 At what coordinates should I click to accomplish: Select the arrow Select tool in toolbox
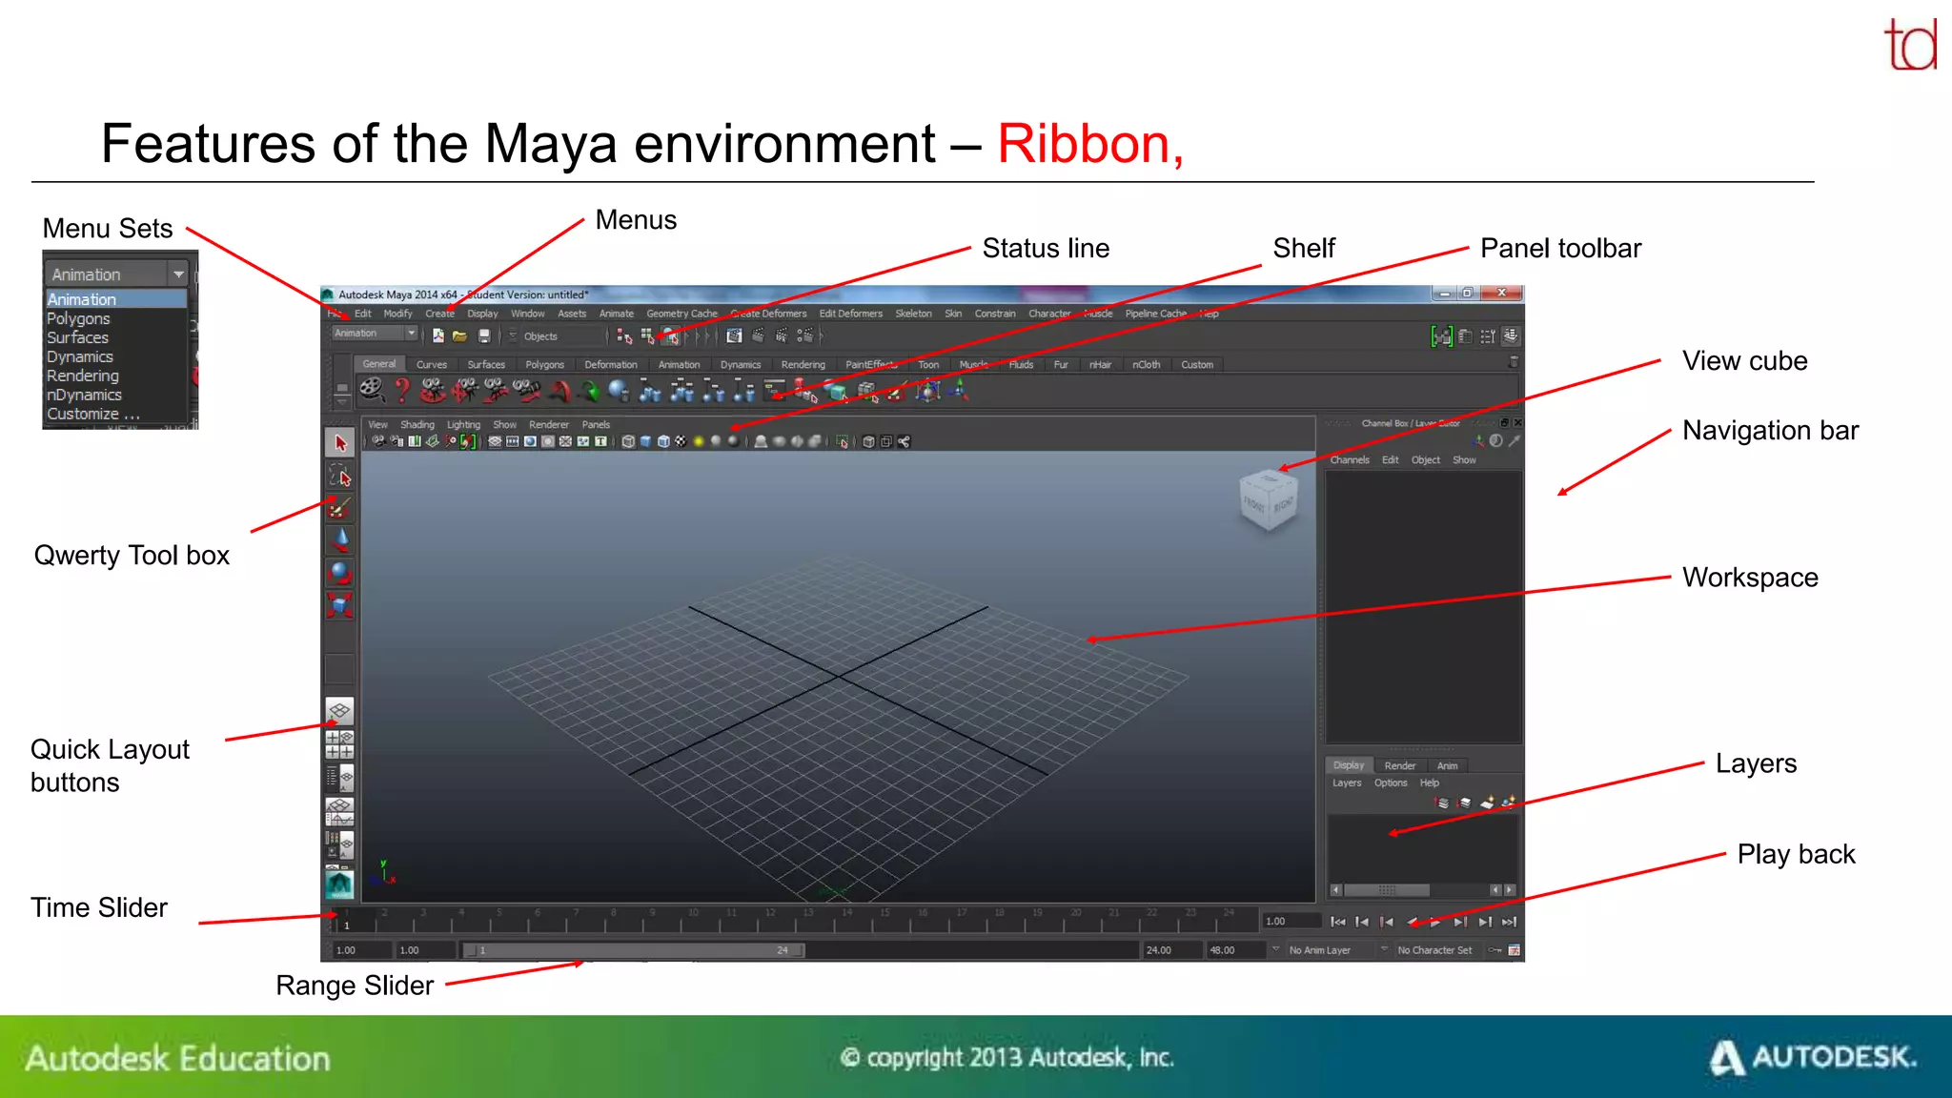coord(340,443)
